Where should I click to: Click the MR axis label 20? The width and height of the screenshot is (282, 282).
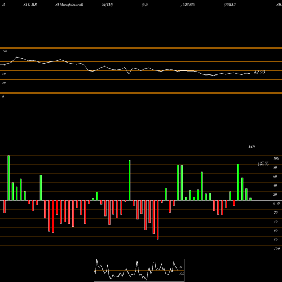(x=275, y=195)
